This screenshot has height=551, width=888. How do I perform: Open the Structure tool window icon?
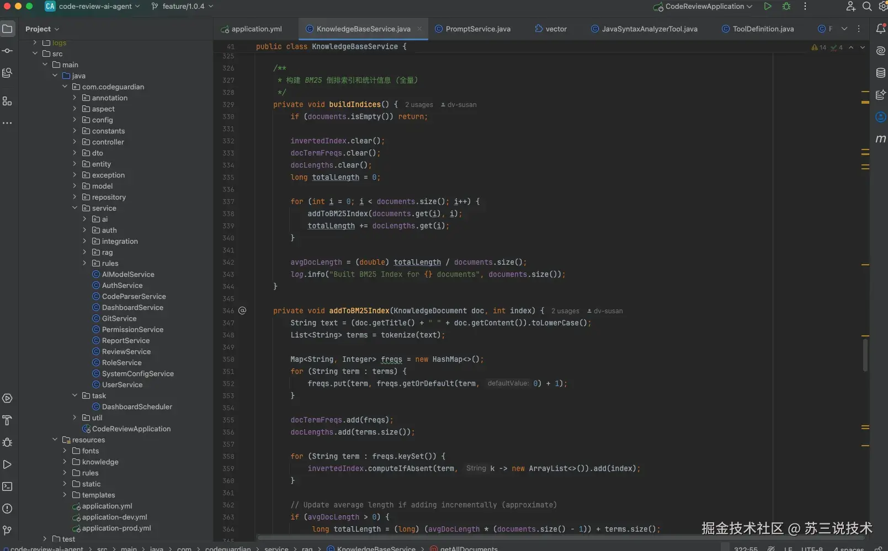[x=8, y=101]
